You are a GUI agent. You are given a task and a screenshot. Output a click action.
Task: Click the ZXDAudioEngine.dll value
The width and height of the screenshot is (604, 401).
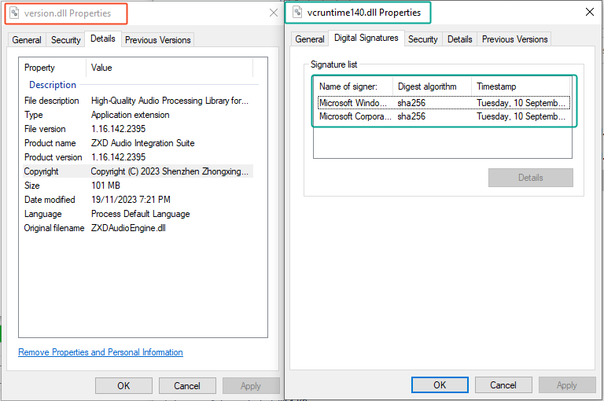point(128,228)
